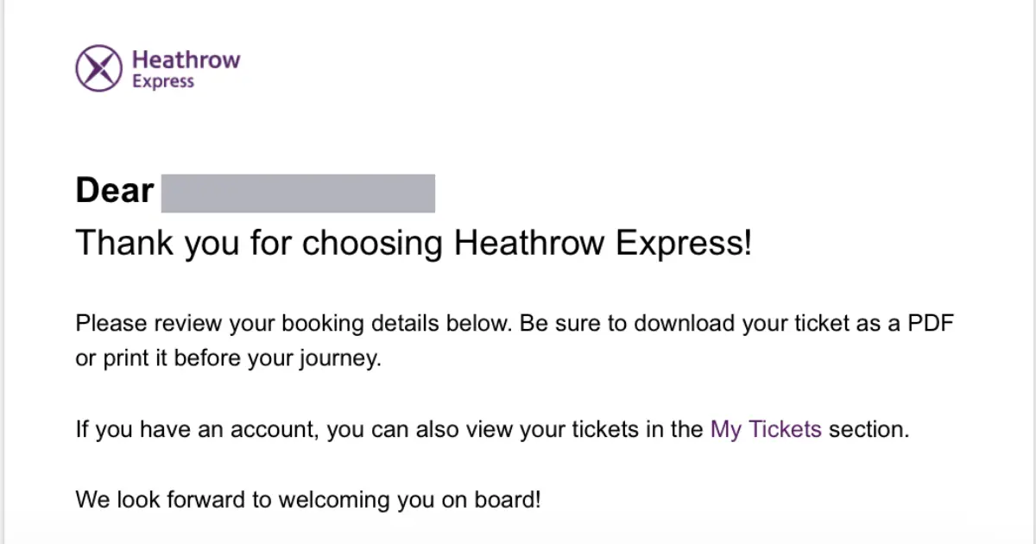1036x544 pixels.
Task: Click the word "section." after My Tickets
Action: point(869,429)
